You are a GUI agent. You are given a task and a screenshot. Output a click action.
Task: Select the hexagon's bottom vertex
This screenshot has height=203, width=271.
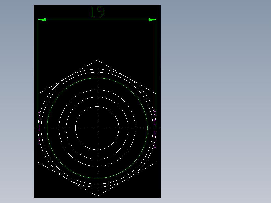tap(97, 196)
